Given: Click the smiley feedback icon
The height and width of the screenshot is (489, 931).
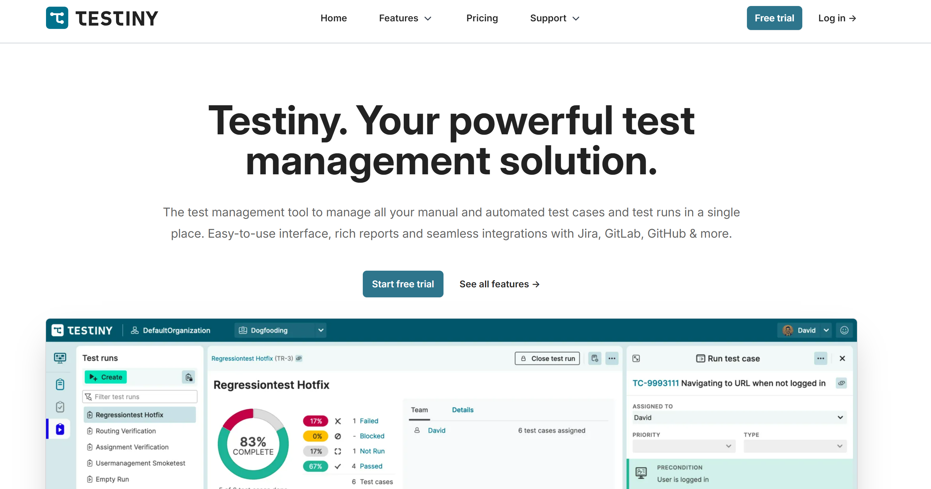Looking at the screenshot, I should (x=844, y=330).
